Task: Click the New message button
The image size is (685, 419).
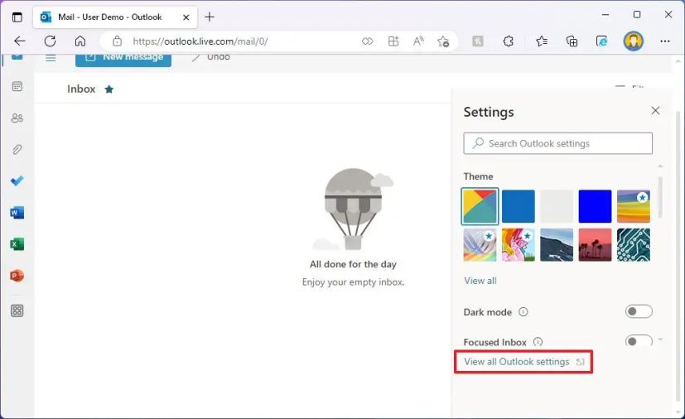Action: (x=123, y=59)
